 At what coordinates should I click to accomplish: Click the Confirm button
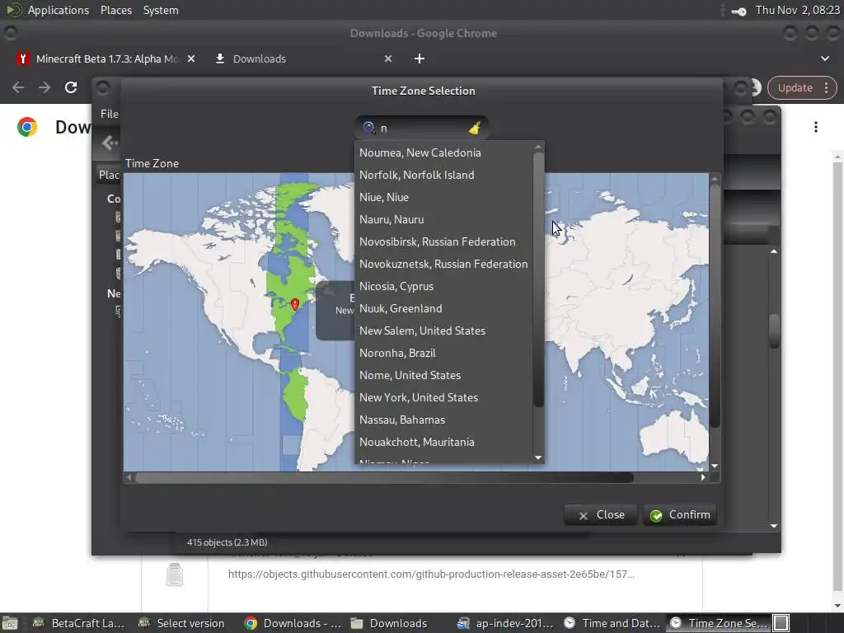[680, 515]
